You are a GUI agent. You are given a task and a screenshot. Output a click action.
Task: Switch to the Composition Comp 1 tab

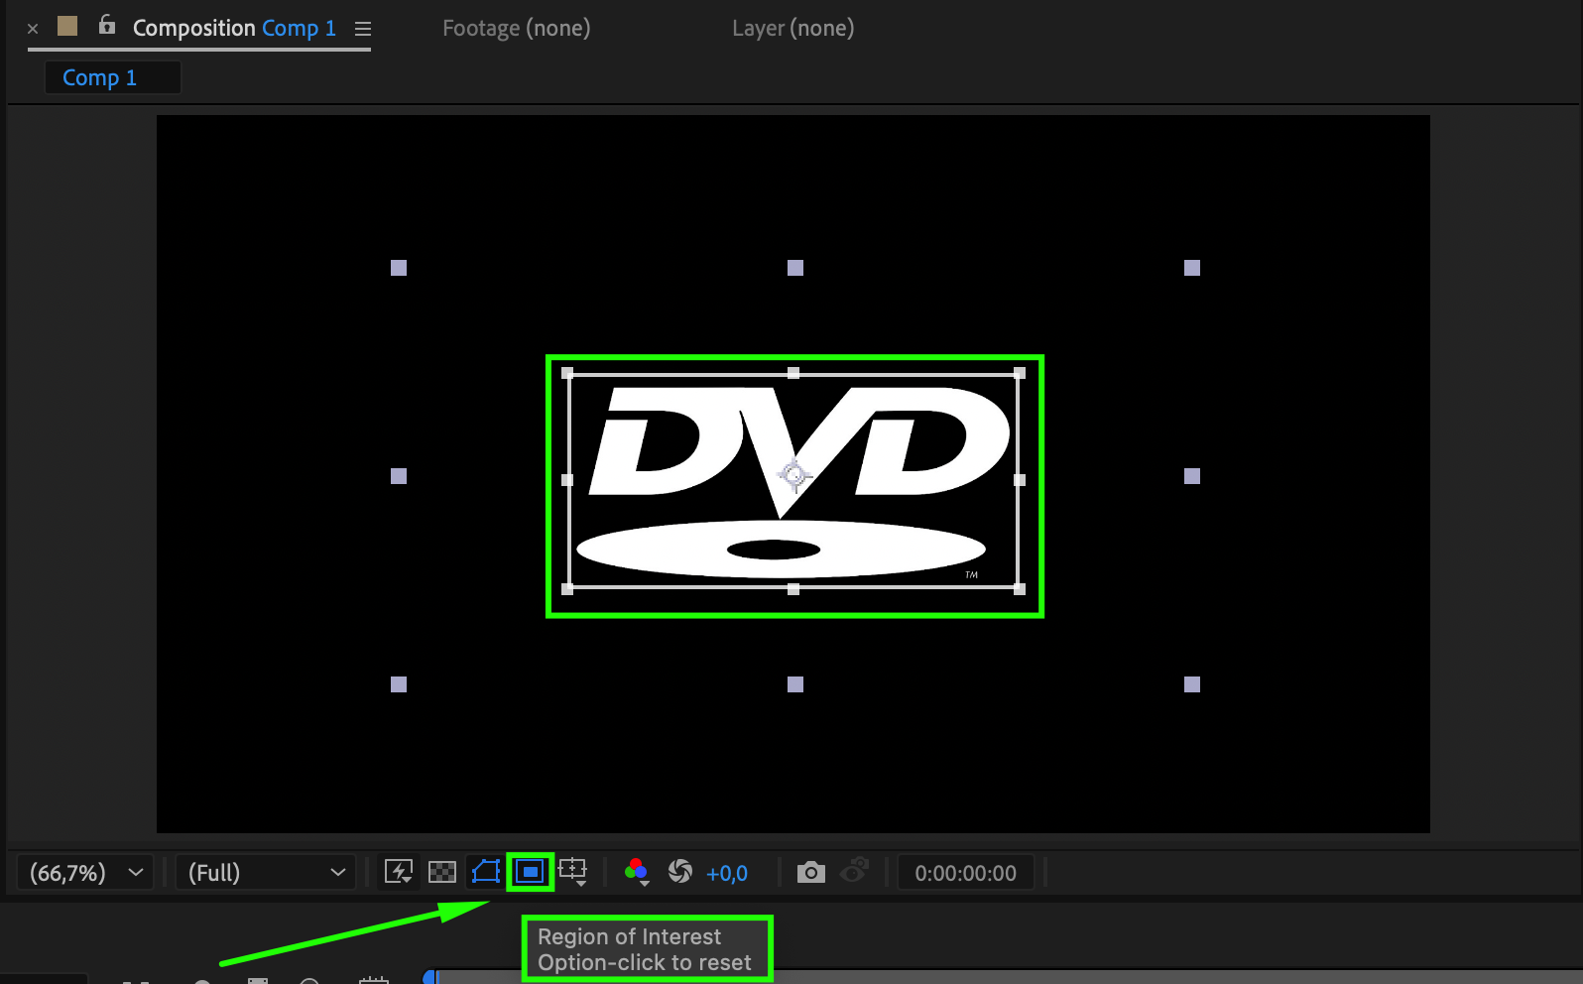pos(234,28)
